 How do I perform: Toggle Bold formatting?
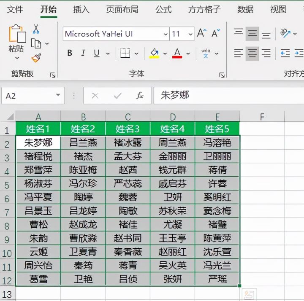(x=70, y=53)
